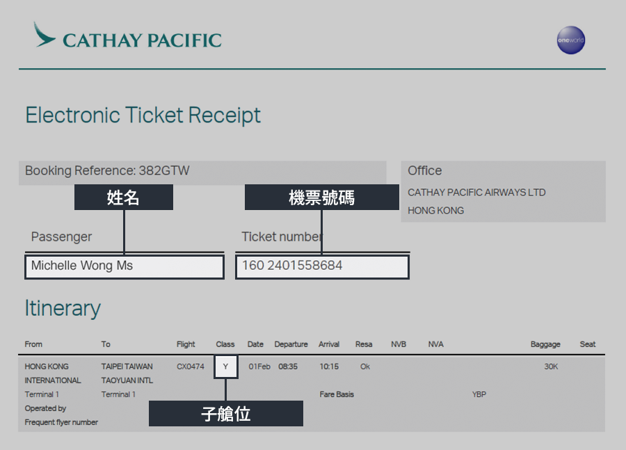Viewport: 626px width, 450px height.
Task: Click "HONG KONG" under the Office heading
Action: pyautogui.click(x=435, y=211)
